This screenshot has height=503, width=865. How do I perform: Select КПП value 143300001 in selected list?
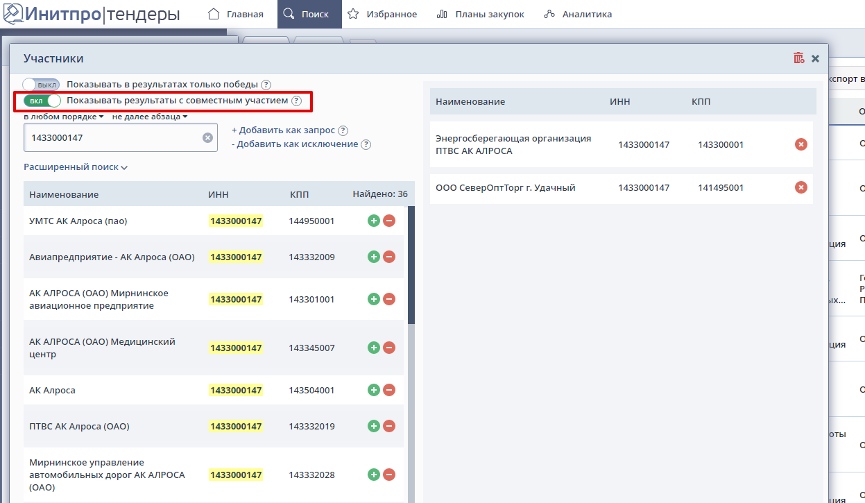click(x=721, y=144)
